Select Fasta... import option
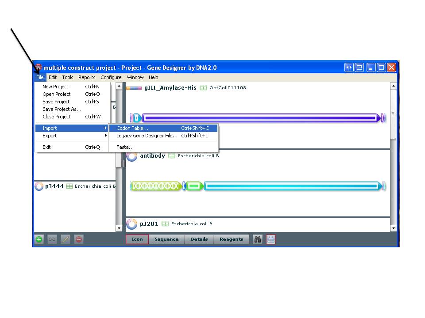 [x=163, y=147]
